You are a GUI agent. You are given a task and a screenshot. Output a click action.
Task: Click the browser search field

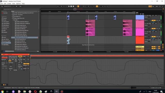(21, 9)
